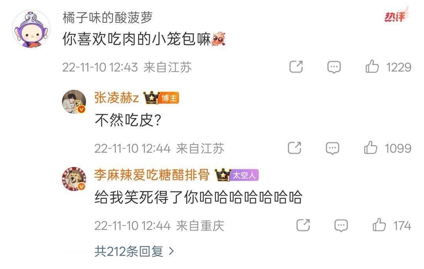Viewport: 424px width, 269px height.
Task: Click the 博主 badge next to 张凌赫z
Action: (x=169, y=98)
